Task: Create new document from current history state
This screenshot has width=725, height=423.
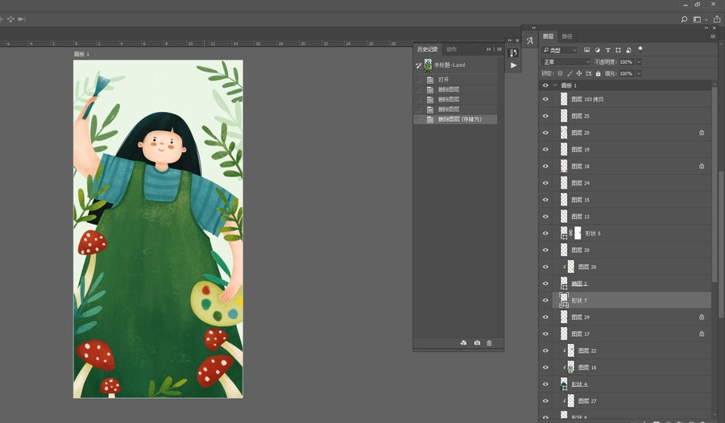Action: coord(463,343)
